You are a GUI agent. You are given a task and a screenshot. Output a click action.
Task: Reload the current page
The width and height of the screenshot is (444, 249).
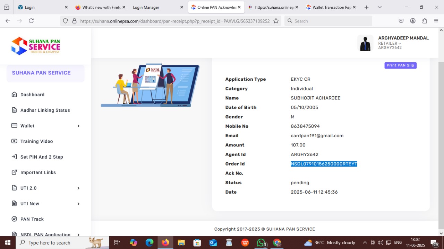tap(31, 21)
